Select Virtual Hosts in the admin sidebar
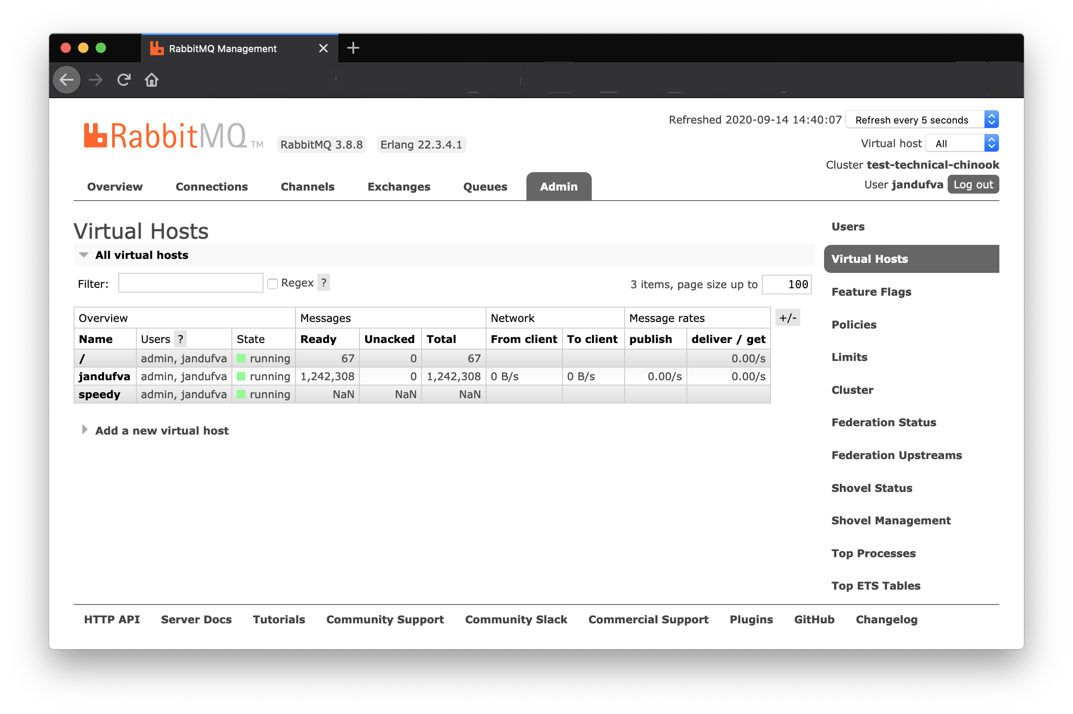Image resolution: width=1073 pixels, height=714 pixels. pyautogui.click(x=911, y=258)
